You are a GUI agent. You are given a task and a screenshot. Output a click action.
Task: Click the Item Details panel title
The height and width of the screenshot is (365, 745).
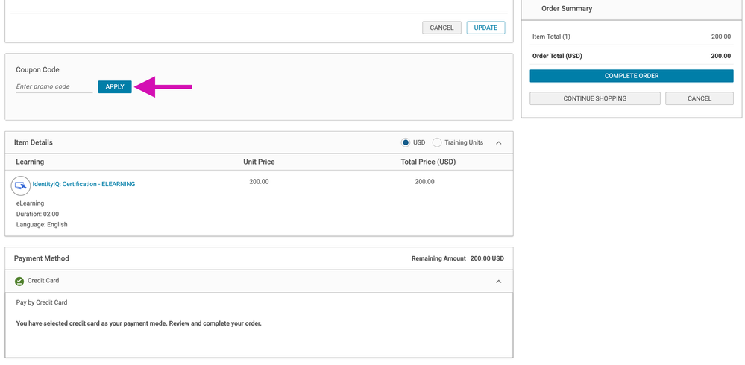tap(34, 142)
